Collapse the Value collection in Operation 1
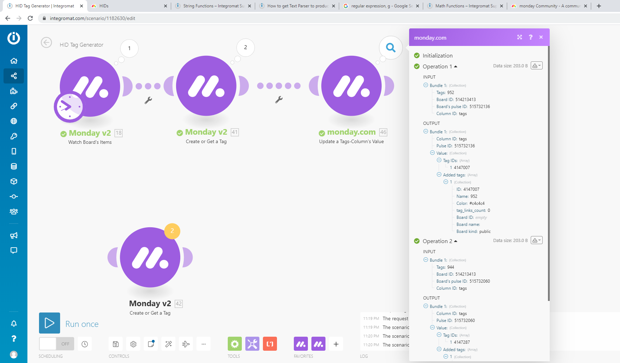 (x=432, y=153)
